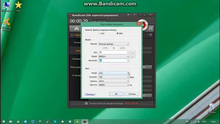Open the Качество quality dropdown
The image size is (220, 124).
pyautogui.click(x=114, y=61)
